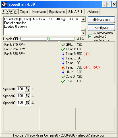Click into the Speed03 value field
The width and height of the screenshot is (118, 138).
[21, 103]
